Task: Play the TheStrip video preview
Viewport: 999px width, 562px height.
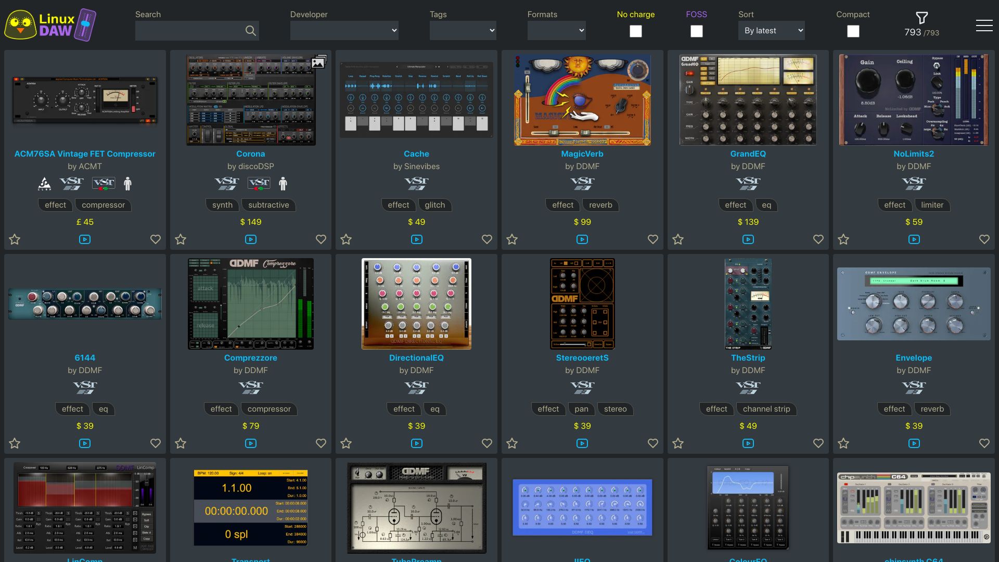Action: coord(748,443)
